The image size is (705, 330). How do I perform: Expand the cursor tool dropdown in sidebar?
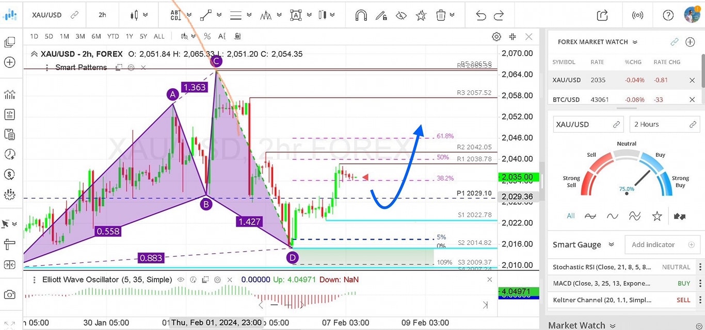[14, 224]
